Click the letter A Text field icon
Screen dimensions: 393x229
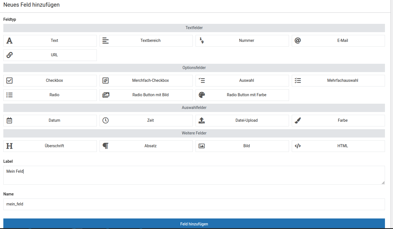[x=9, y=41]
